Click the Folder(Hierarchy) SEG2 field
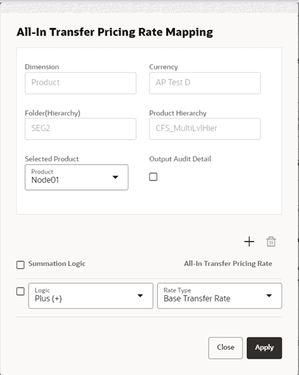The height and width of the screenshot is (375, 299). click(80, 129)
